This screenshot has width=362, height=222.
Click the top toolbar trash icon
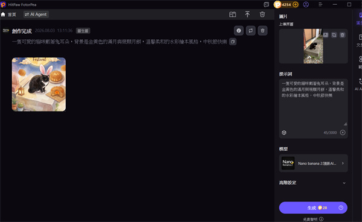(x=262, y=14)
